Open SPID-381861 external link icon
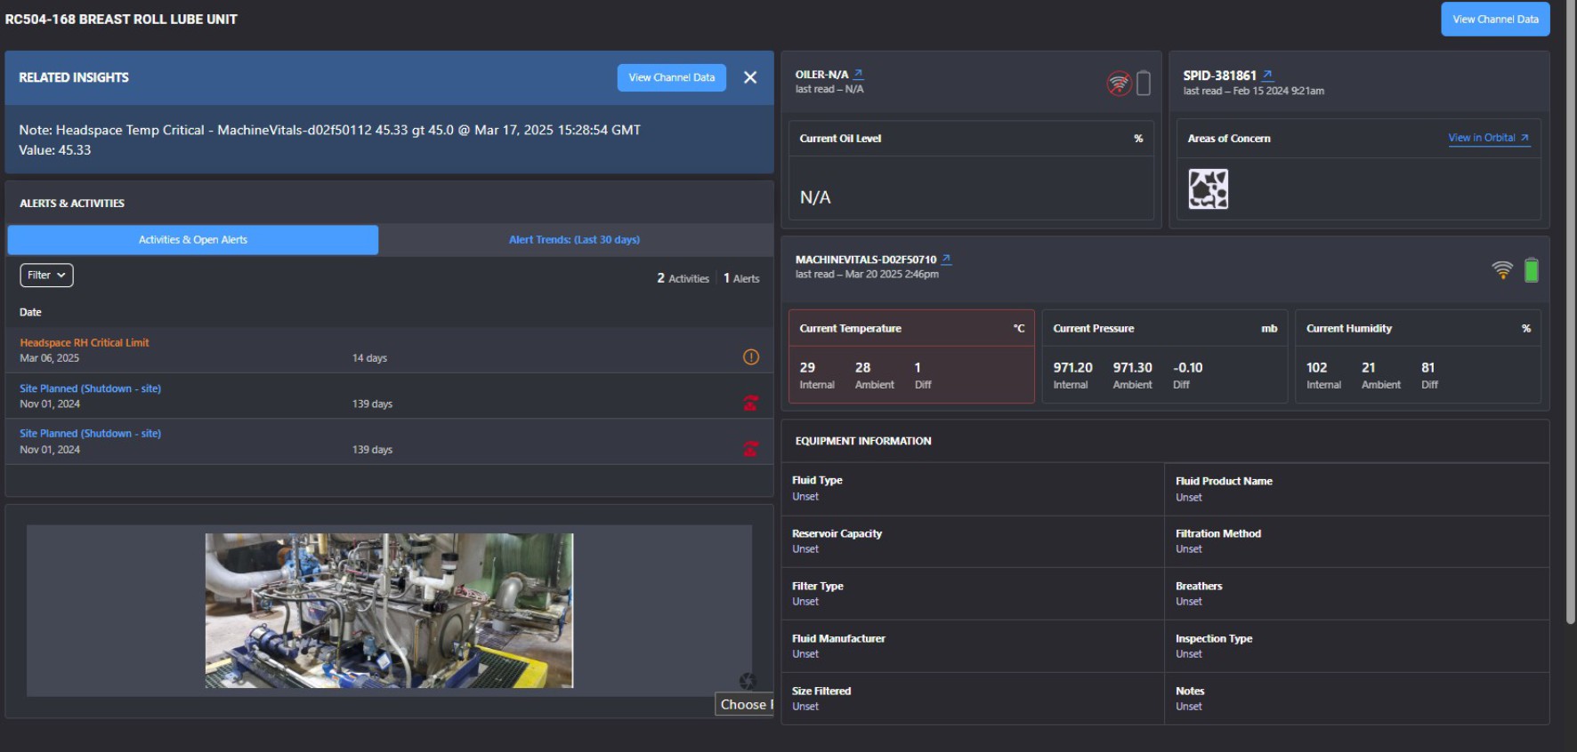The image size is (1577, 752). coord(1267,76)
